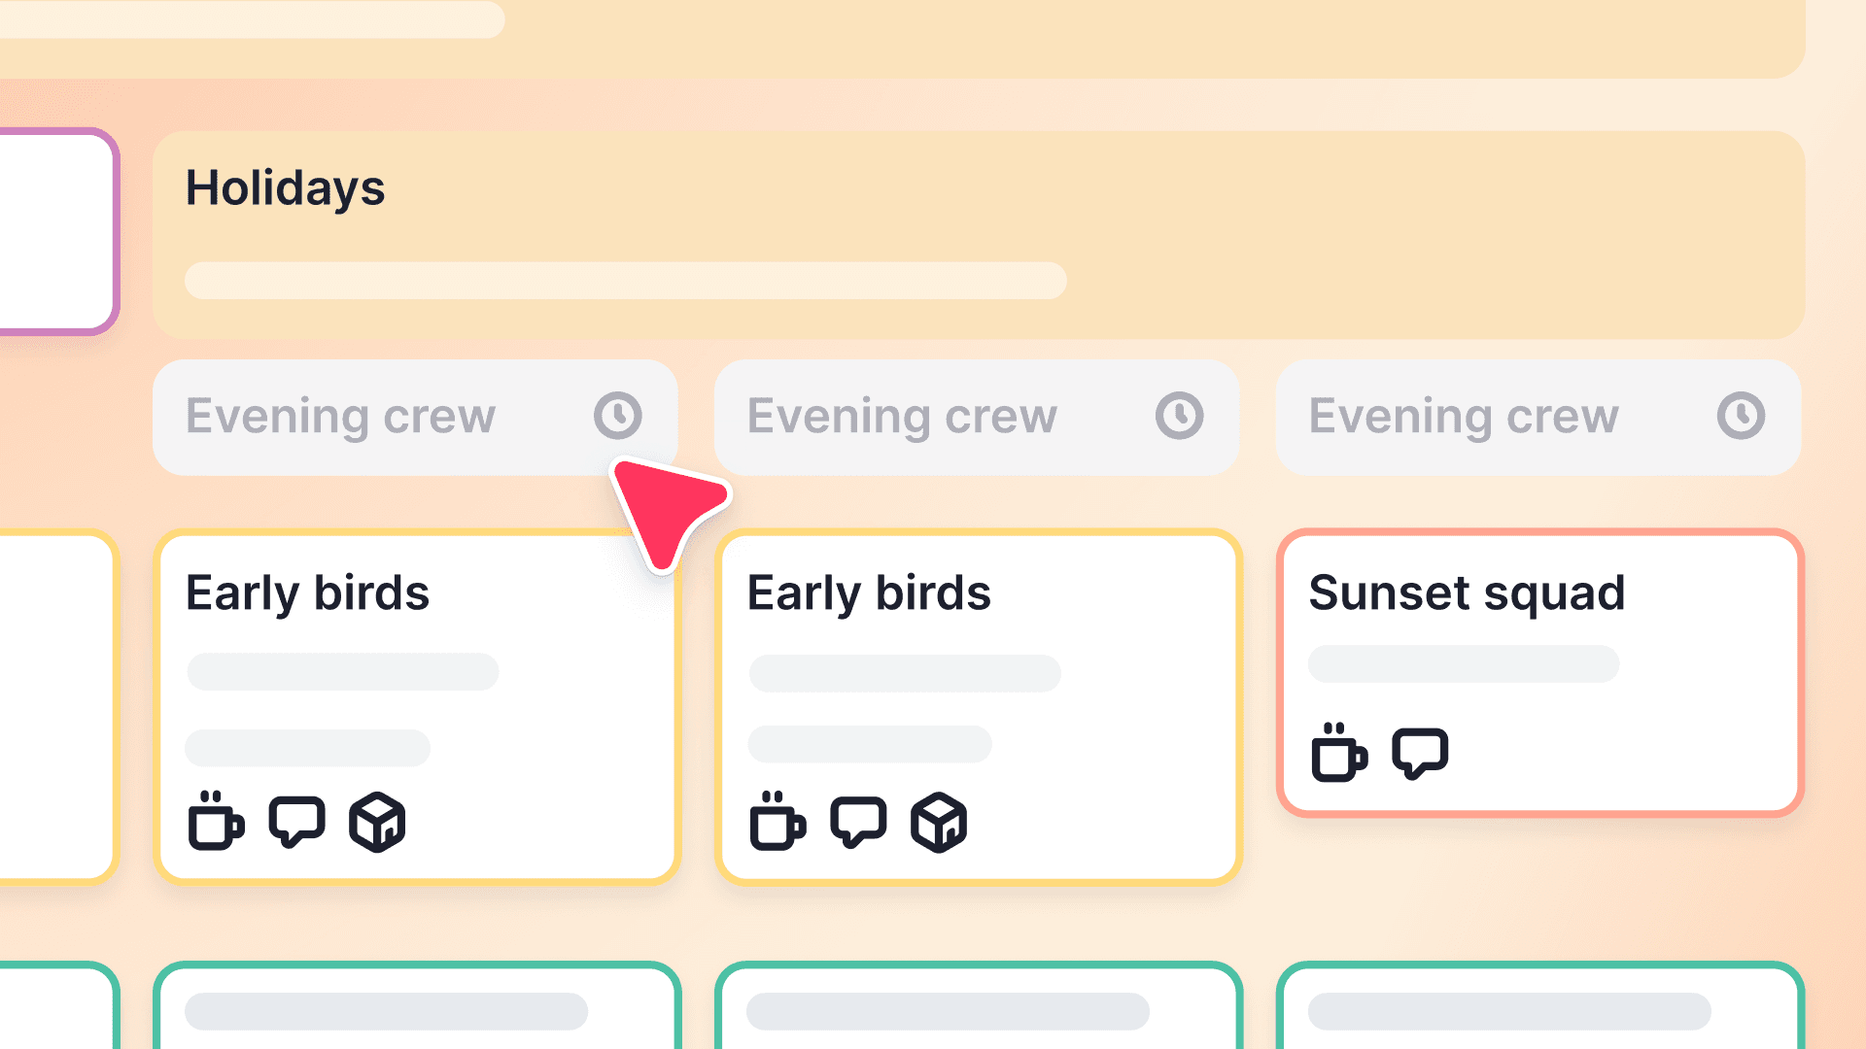The image size is (1866, 1049).
Task: Click the purple-bordered card at left edge
Action: coord(55,231)
